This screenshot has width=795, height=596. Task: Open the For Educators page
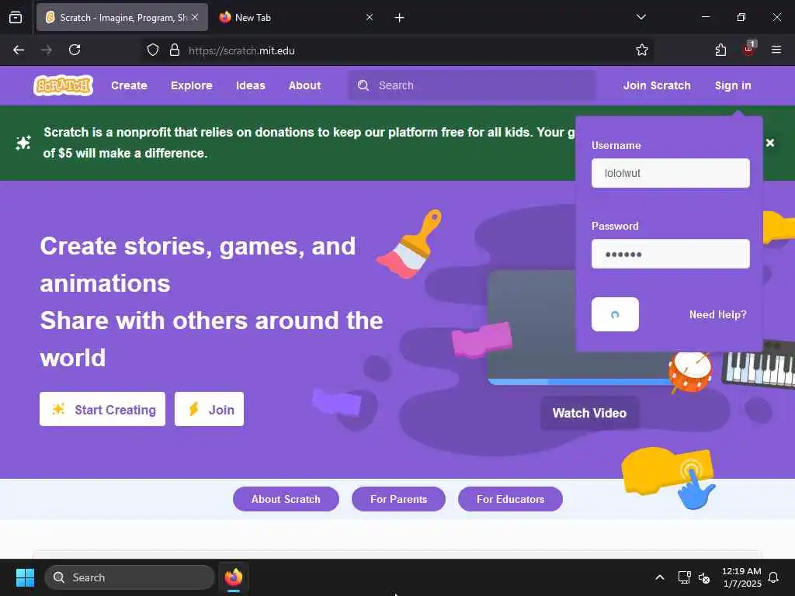pyautogui.click(x=510, y=499)
